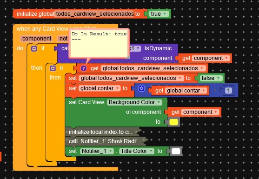Click the white Title Color swatch

click(176, 151)
